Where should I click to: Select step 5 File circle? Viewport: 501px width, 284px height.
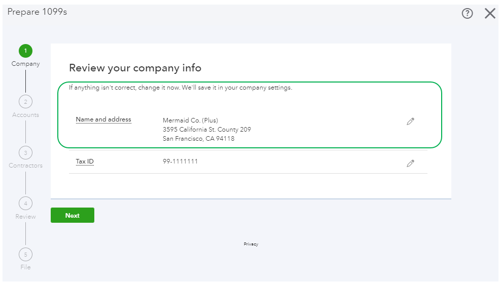click(x=25, y=254)
